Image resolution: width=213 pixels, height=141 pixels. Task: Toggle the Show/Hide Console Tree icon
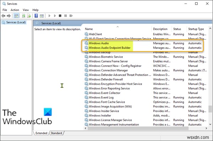point(16,16)
